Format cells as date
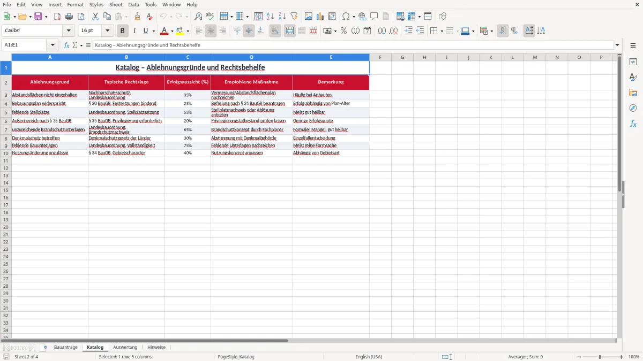643x361 pixels. pyautogui.click(x=367, y=31)
